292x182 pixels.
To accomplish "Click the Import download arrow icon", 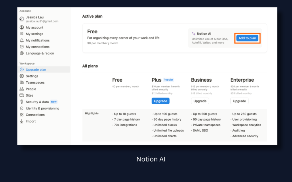I will [x=22, y=121].
